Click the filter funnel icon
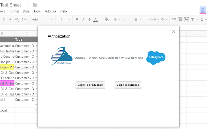Viewport: 207px width, 129px height. click(x=192, y=19)
